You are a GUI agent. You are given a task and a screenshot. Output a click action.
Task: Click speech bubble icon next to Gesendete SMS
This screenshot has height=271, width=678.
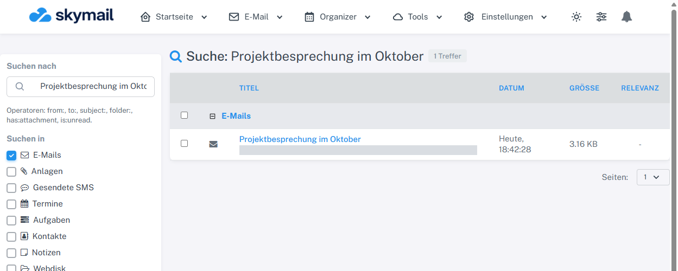[x=24, y=188]
